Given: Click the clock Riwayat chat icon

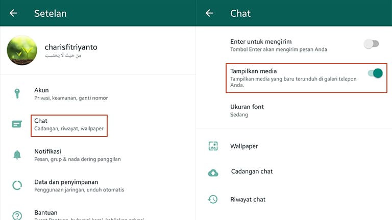Looking at the screenshot, I should [213, 199].
